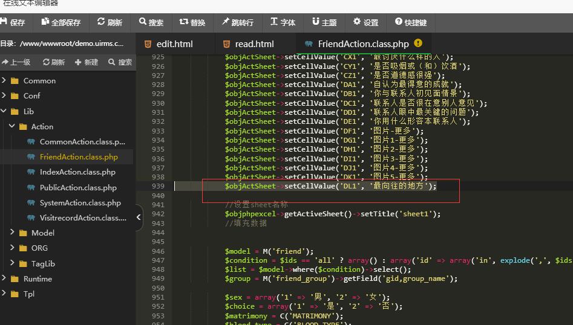This screenshot has width=573, height=325.
Task: Open IndexAction.class.php file
Action: point(77,172)
